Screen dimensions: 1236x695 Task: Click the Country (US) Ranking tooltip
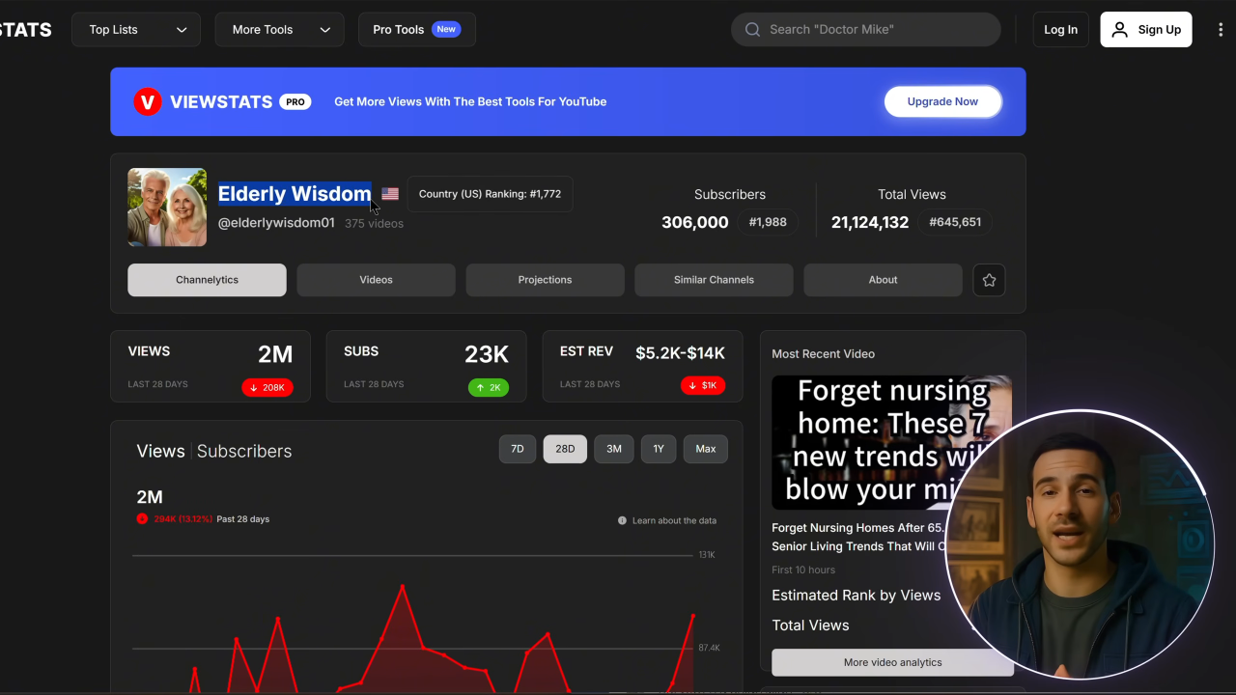point(490,194)
